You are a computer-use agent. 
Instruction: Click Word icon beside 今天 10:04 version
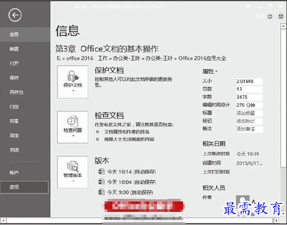click(101, 182)
